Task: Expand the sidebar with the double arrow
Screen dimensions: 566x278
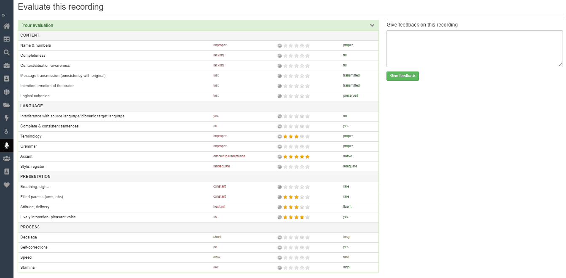Action: click(x=3, y=16)
